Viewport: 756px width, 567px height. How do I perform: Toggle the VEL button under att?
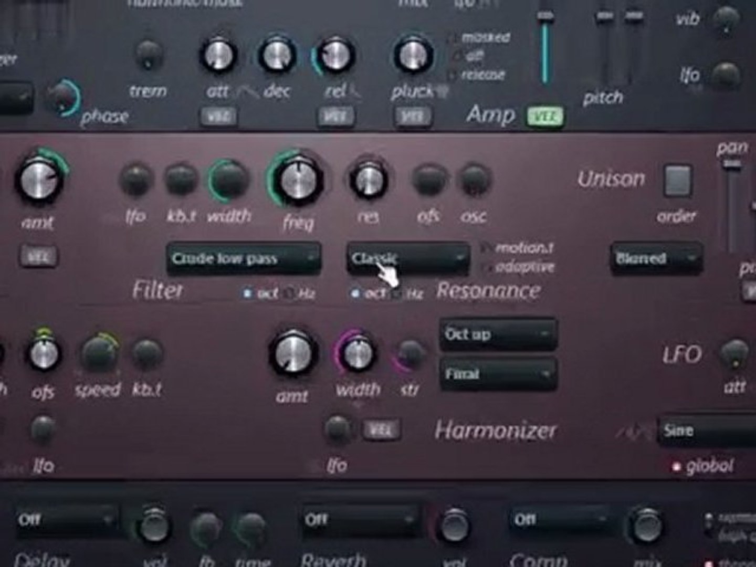point(218,116)
